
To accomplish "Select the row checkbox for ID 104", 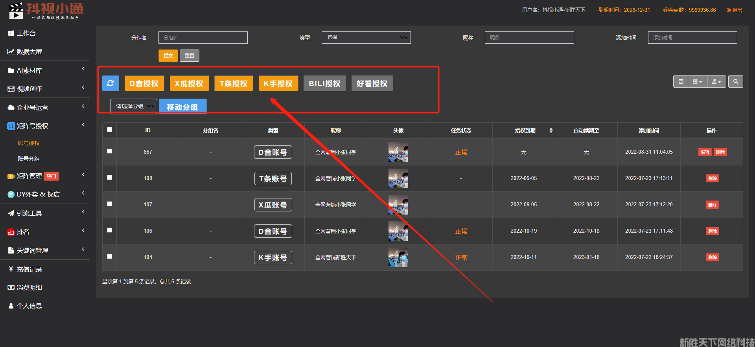I will pos(110,257).
